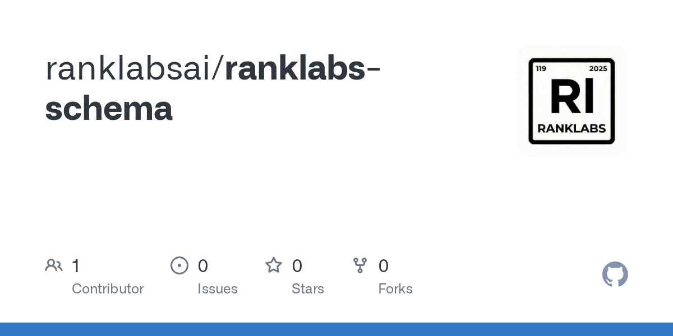Click the year 2025 in the logo
The height and width of the screenshot is (336, 673).
(x=598, y=69)
